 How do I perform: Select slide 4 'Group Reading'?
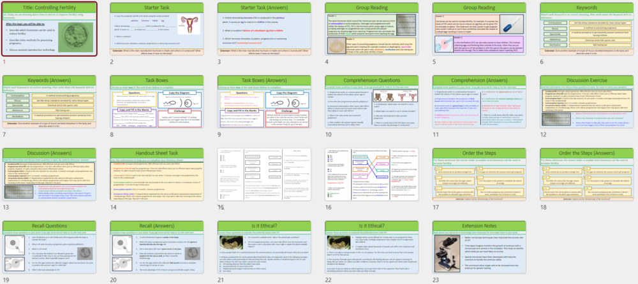(372, 29)
